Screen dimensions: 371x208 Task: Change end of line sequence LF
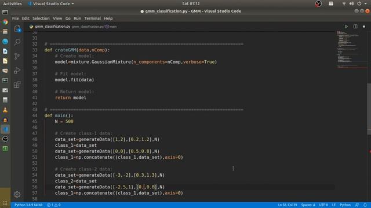[334, 205]
